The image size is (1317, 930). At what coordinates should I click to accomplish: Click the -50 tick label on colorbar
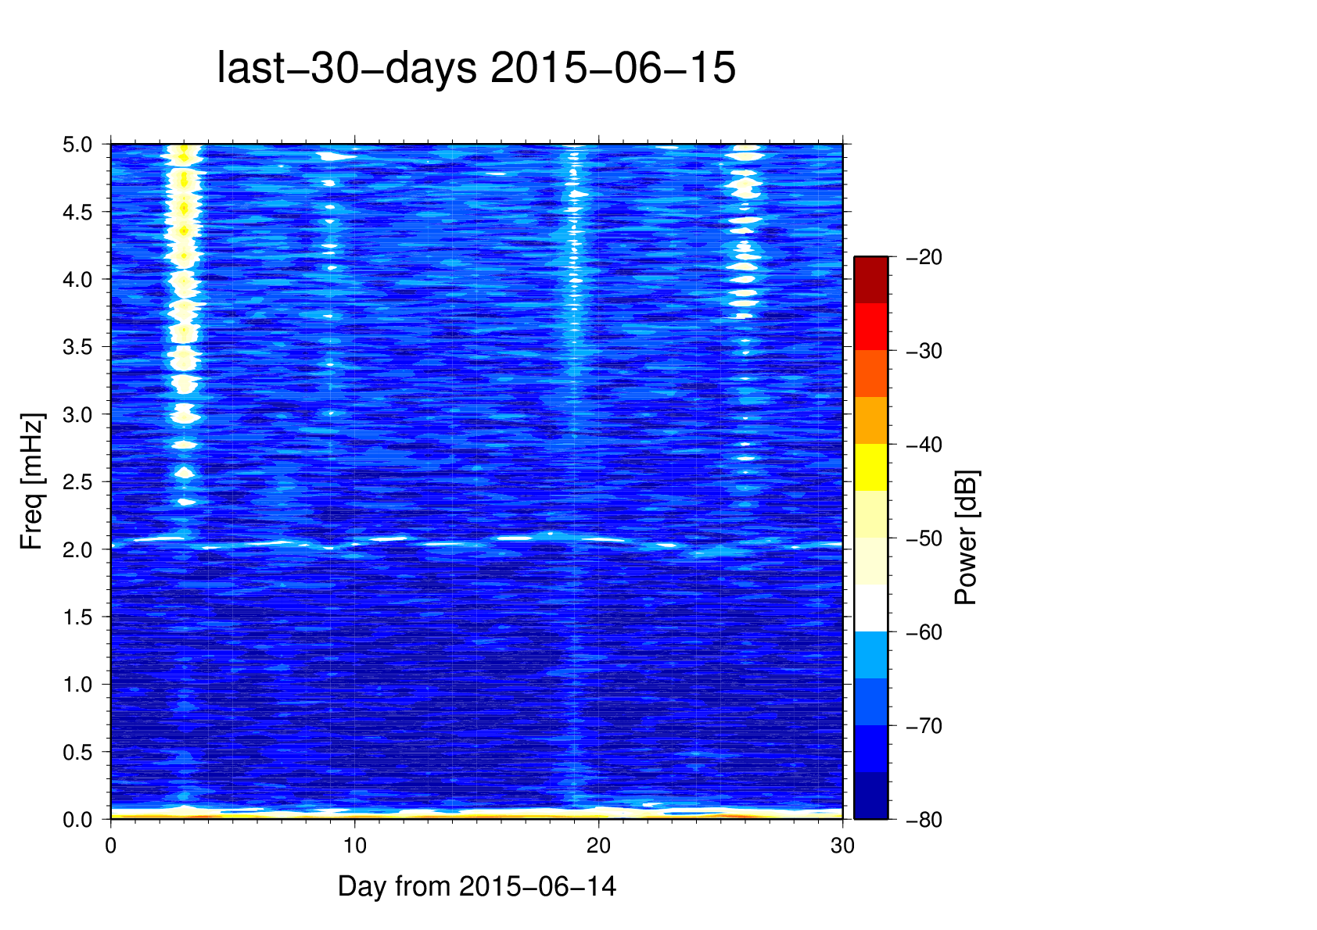[923, 538]
